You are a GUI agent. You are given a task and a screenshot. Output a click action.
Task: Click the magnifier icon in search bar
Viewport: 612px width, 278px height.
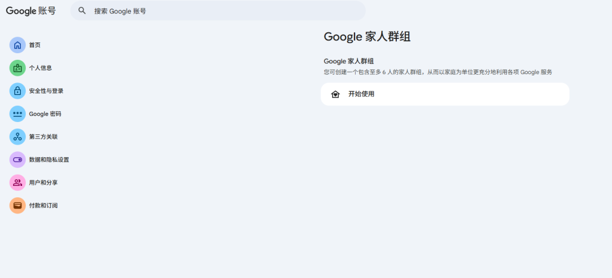pos(82,11)
